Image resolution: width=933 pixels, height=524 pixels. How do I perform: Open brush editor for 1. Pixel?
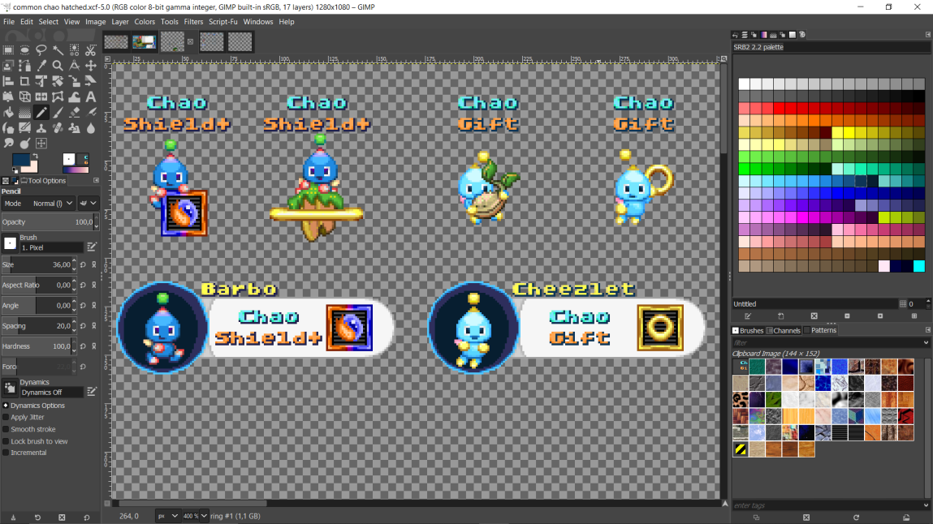tap(92, 247)
